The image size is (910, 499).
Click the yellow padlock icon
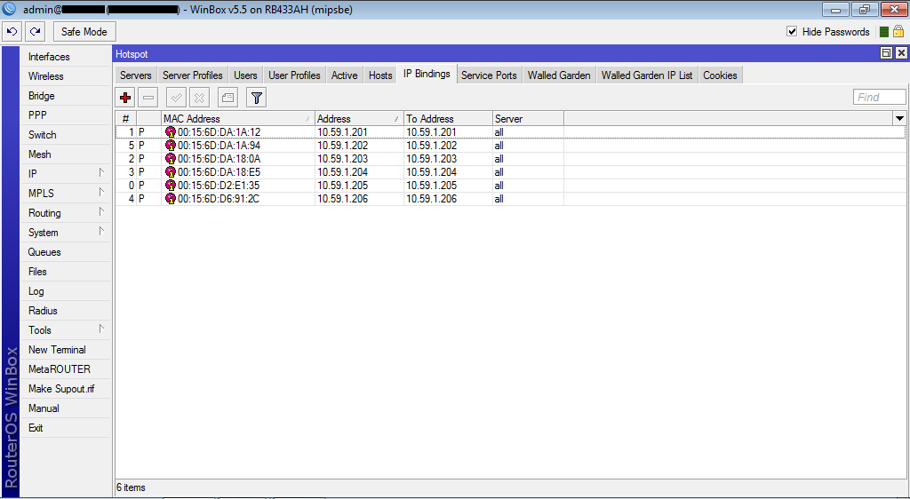point(898,31)
